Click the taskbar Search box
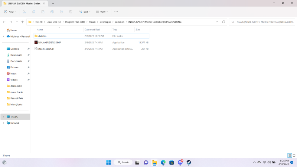This screenshot has height=167, width=297. [x=123, y=163]
